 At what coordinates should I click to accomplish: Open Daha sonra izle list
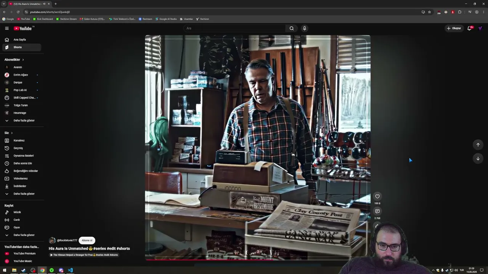[21, 163]
